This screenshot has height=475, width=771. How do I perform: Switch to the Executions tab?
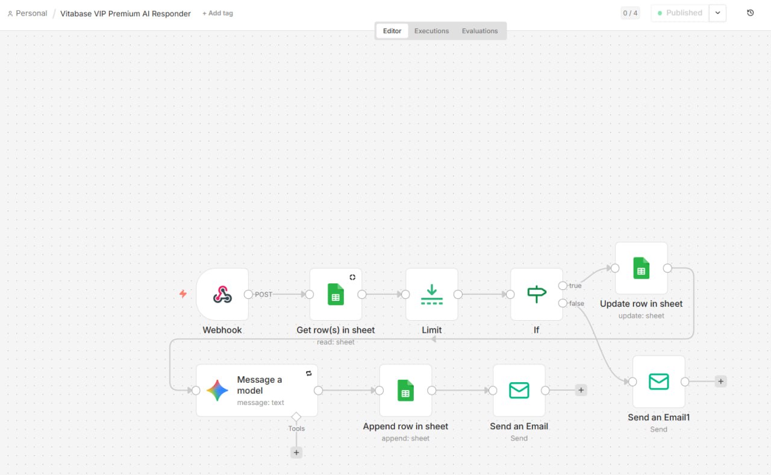point(431,31)
